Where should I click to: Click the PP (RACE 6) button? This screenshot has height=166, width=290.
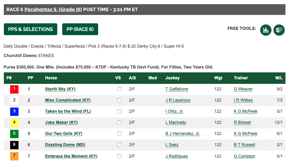click(x=80, y=29)
